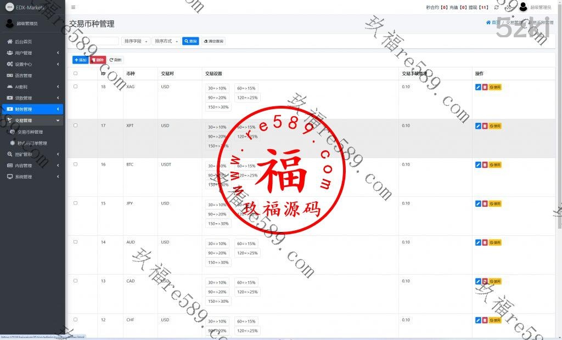Select the checkbox for the BTC row
This screenshot has height=340, width=562.
point(76,165)
